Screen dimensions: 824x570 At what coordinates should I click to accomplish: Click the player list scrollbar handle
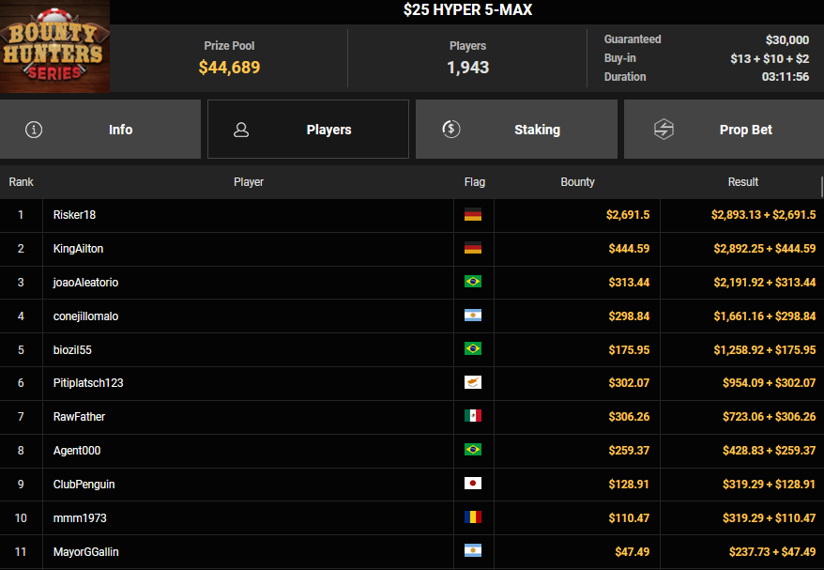(821, 186)
